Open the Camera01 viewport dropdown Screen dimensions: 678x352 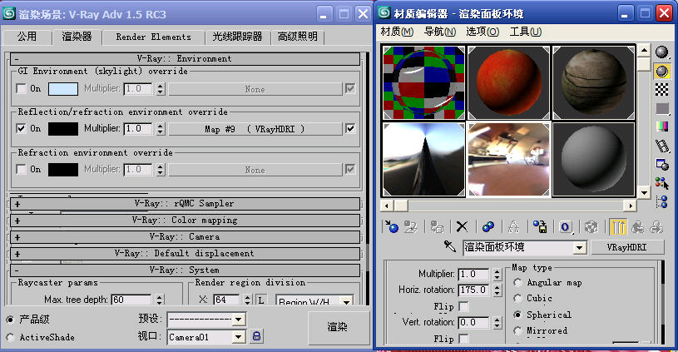click(x=239, y=337)
